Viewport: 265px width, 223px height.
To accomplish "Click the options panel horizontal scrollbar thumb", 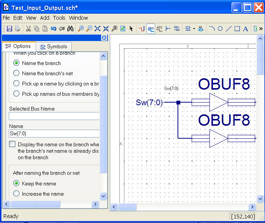I will [35, 204].
